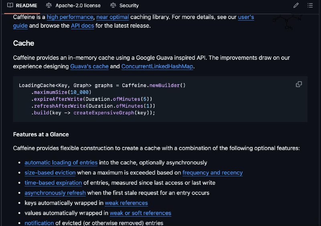Click the expireAfterWrite code line

click(92, 99)
